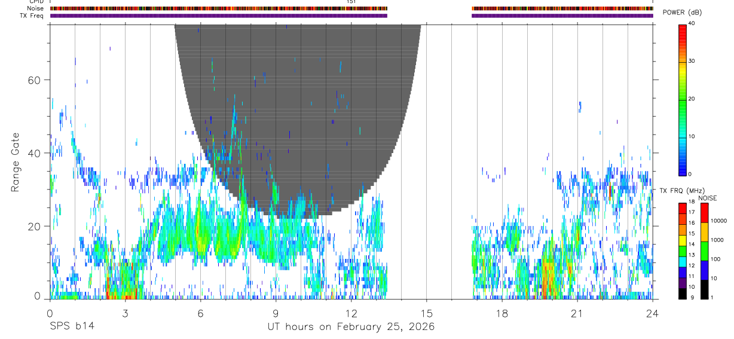Image resolution: width=734 pixels, height=339 pixels.
Task: Click the 'POWER (dB)' legend title
Action: [682, 13]
